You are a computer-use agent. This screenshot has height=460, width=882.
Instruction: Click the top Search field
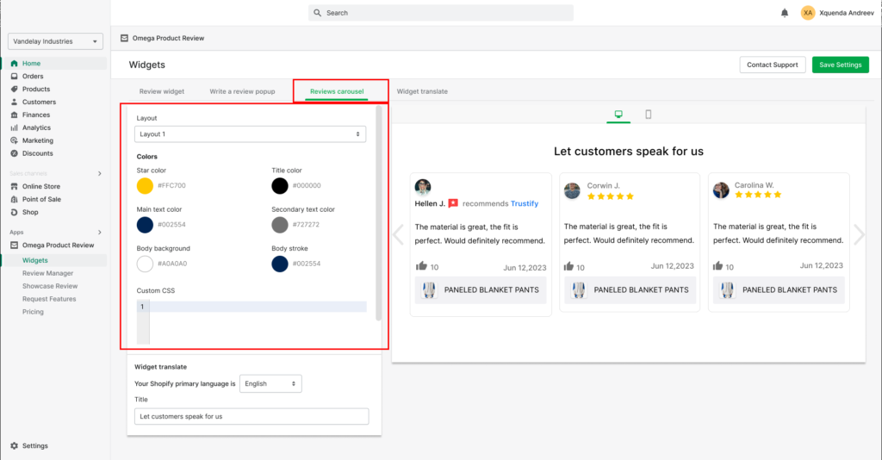(441, 13)
